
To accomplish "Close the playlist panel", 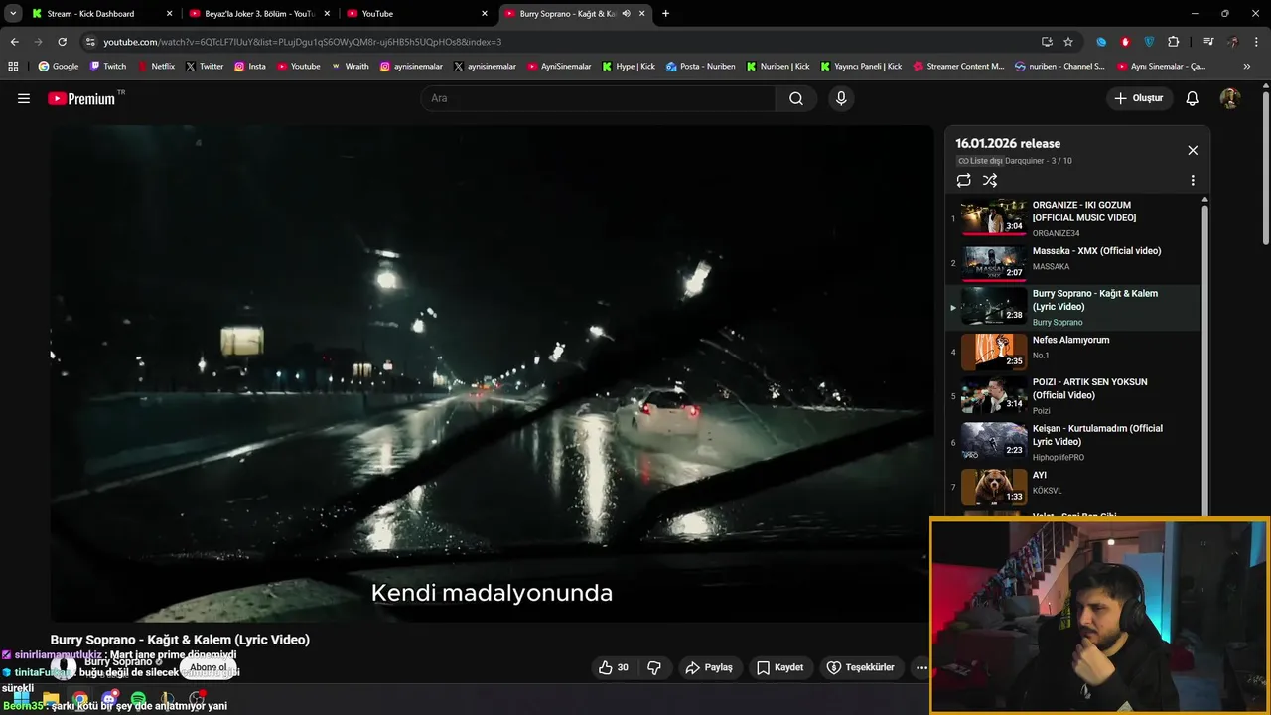I will pyautogui.click(x=1193, y=150).
